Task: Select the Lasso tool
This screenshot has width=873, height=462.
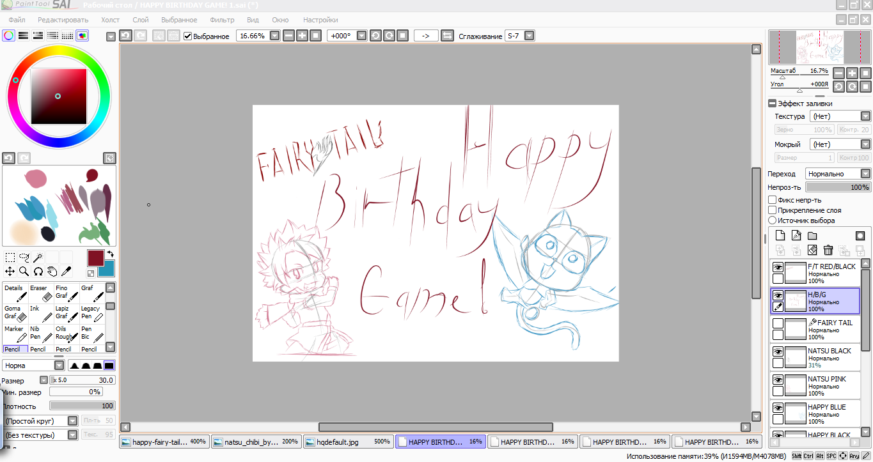Action: [24, 258]
